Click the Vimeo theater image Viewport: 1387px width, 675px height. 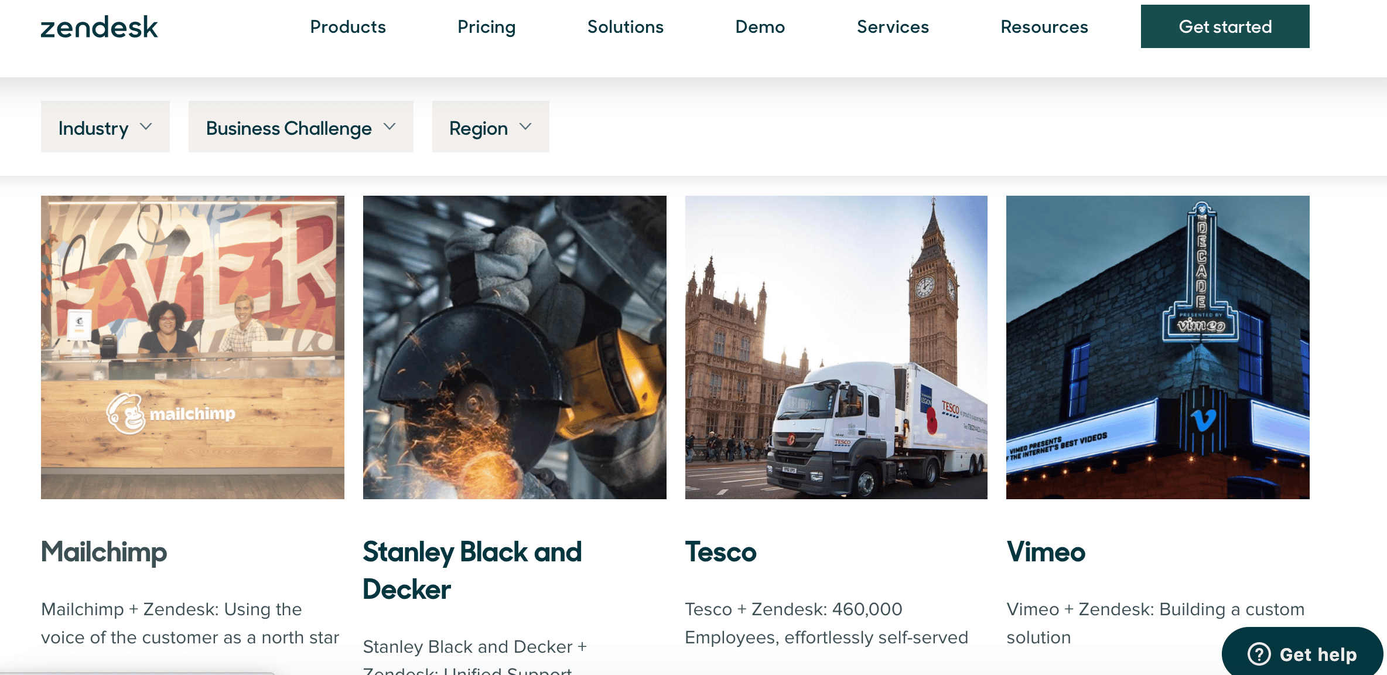coord(1157,346)
